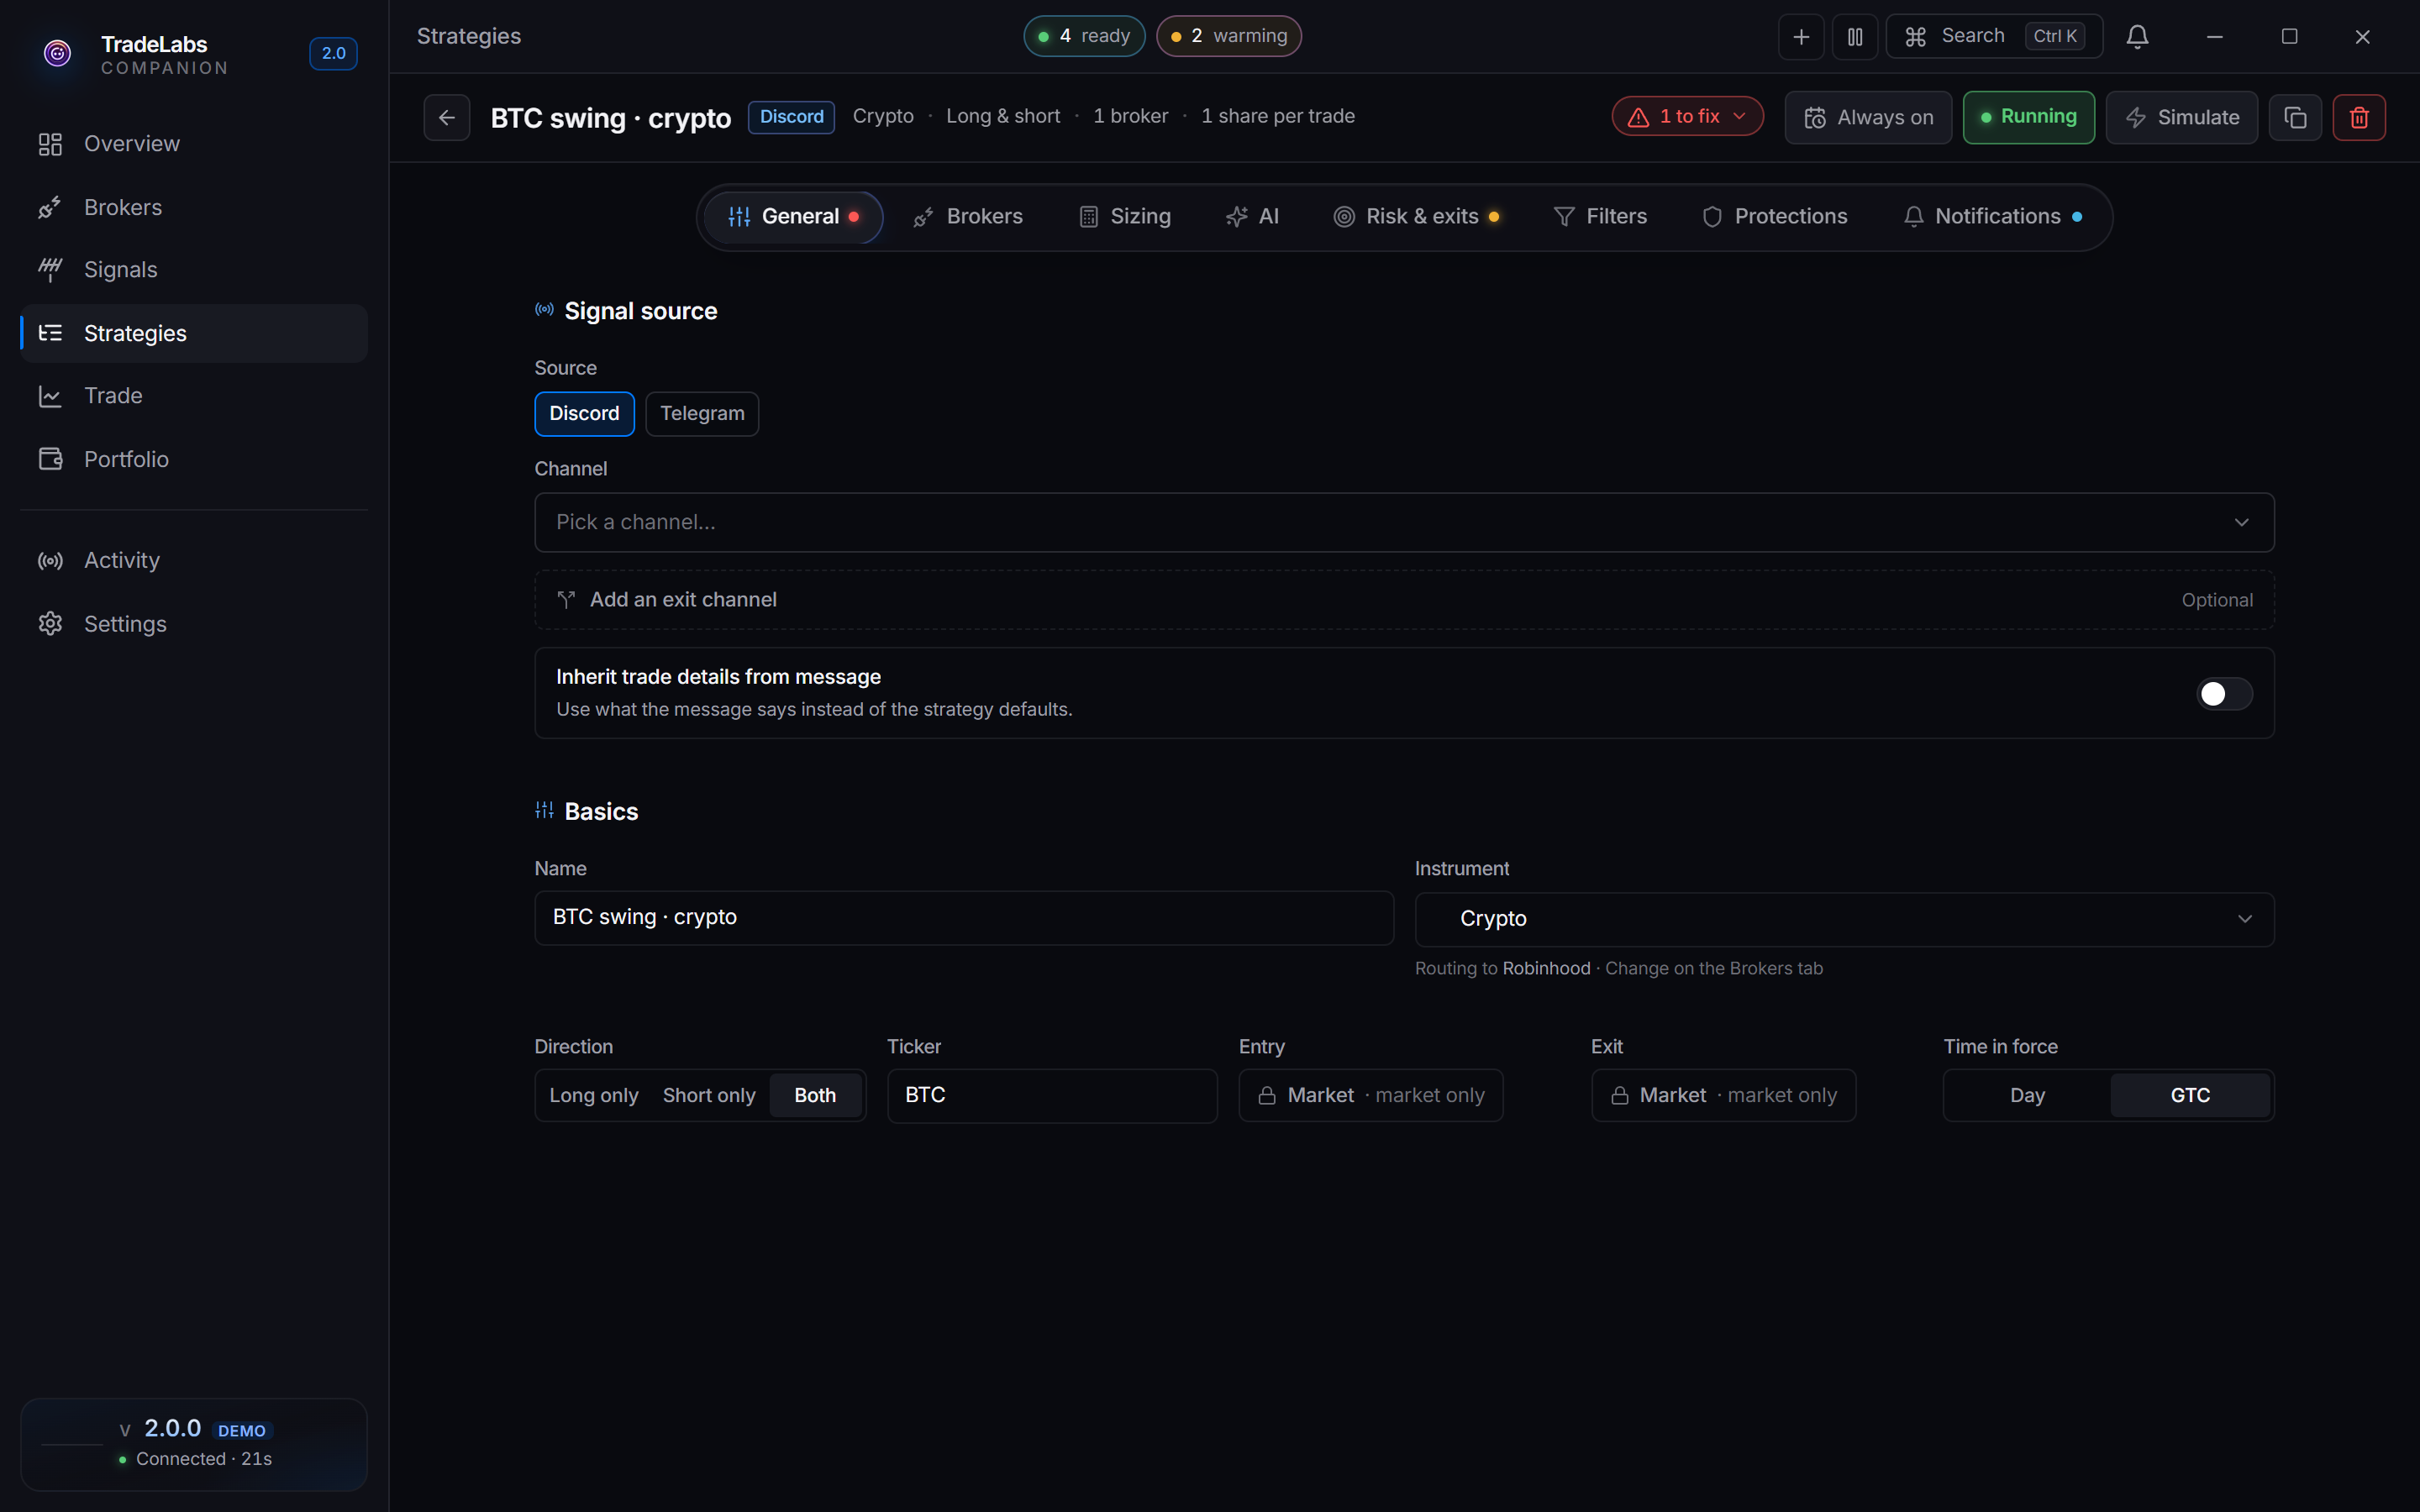Open Activity in the sidebar
Image resolution: width=2420 pixels, height=1512 pixels.
pyautogui.click(x=194, y=560)
